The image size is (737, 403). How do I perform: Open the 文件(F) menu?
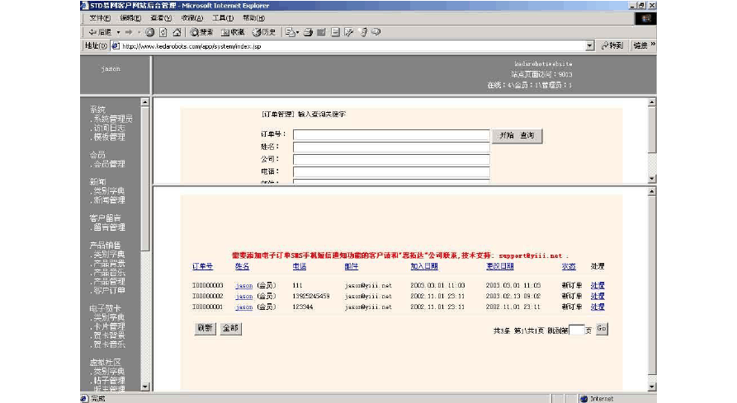[x=100, y=18]
